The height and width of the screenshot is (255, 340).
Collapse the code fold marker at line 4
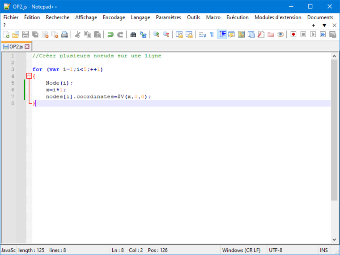coord(29,76)
